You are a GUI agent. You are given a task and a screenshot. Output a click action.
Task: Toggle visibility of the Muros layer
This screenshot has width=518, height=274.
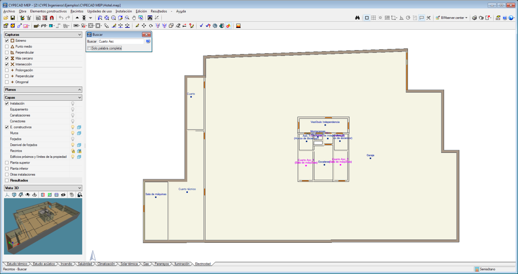click(73, 133)
